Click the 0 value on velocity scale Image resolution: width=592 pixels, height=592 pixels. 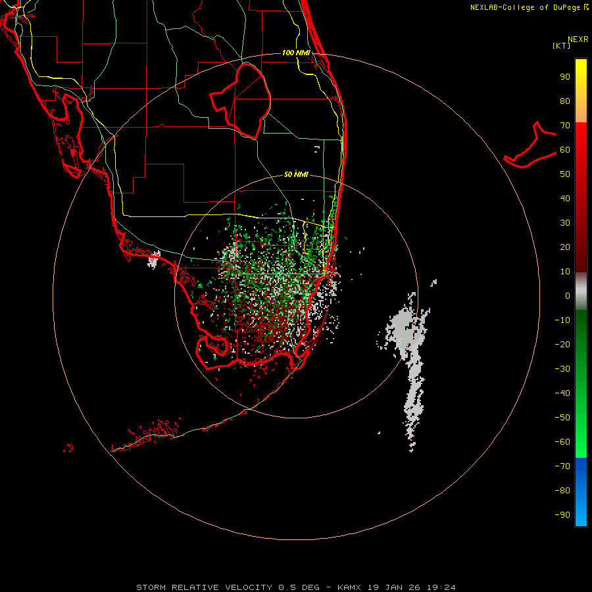pos(568,296)
